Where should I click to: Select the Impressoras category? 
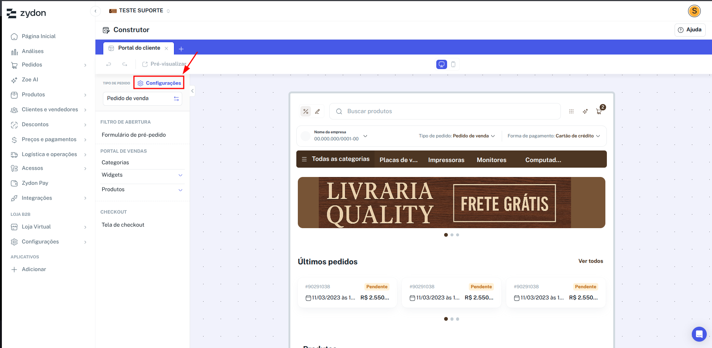(x=446, y=160)
